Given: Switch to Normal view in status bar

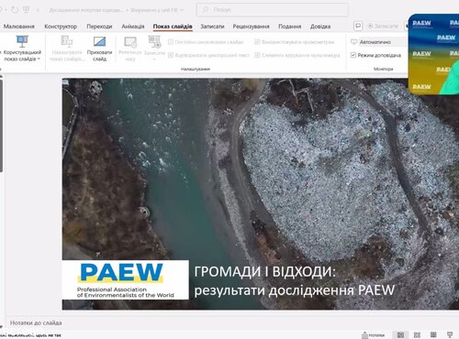Looking at the screenshot, I should pos(400,334).
